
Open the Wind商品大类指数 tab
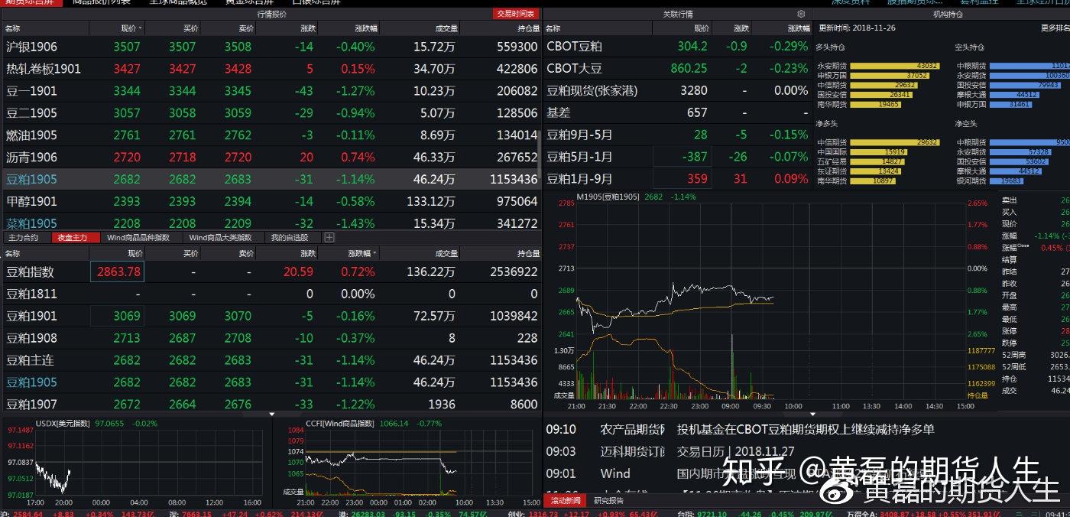point(220,237)
